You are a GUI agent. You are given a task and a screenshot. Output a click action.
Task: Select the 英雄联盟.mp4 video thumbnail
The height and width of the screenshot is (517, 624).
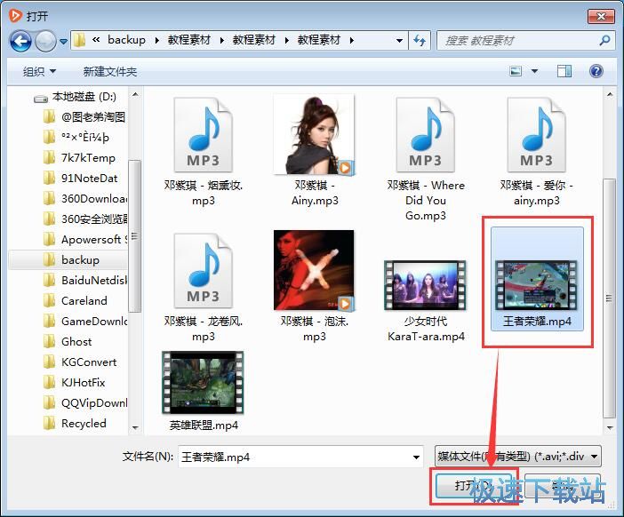(x=203, y=383)
